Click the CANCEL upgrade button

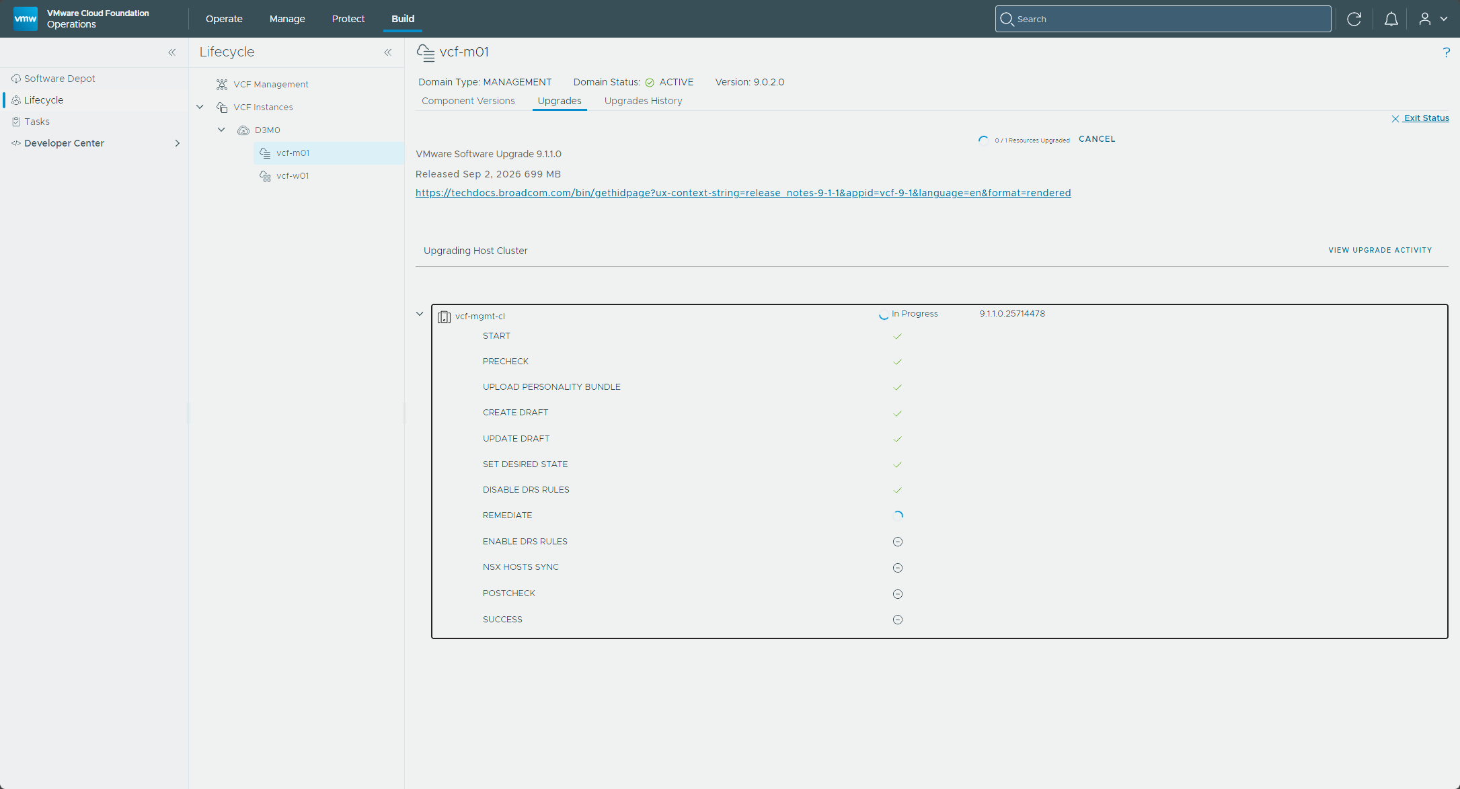coord(1097,139)
